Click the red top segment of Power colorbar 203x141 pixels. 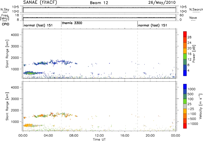coord(185,34)
